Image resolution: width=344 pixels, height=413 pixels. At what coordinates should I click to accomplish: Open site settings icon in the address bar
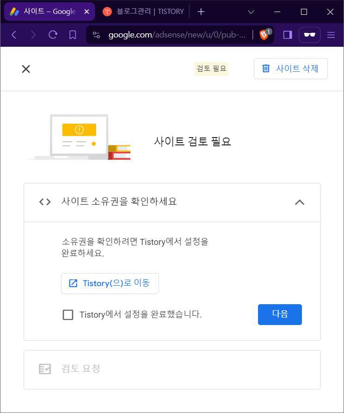coord(96,35)
